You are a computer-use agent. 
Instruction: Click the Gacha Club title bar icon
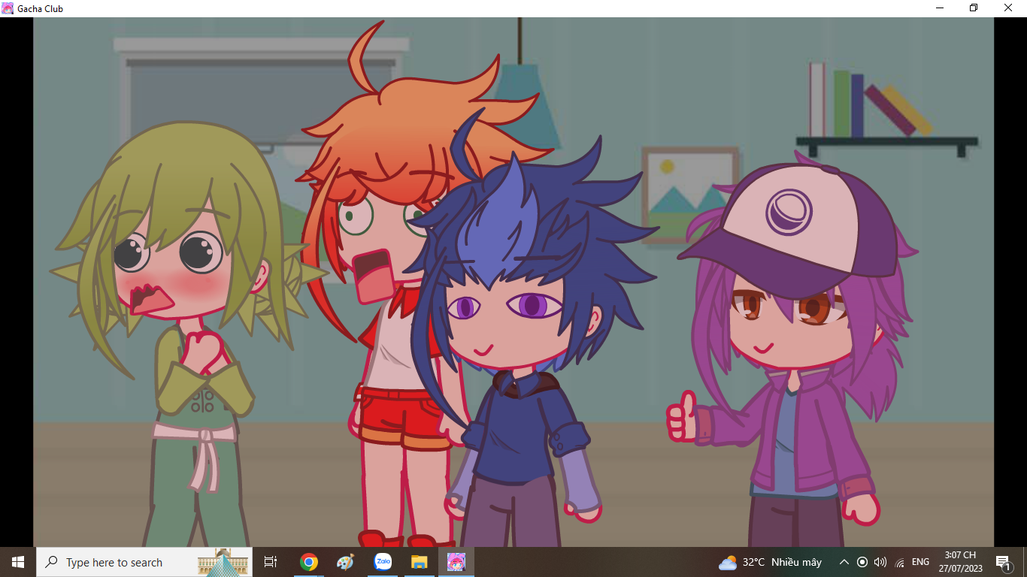[x=8, y=8]
